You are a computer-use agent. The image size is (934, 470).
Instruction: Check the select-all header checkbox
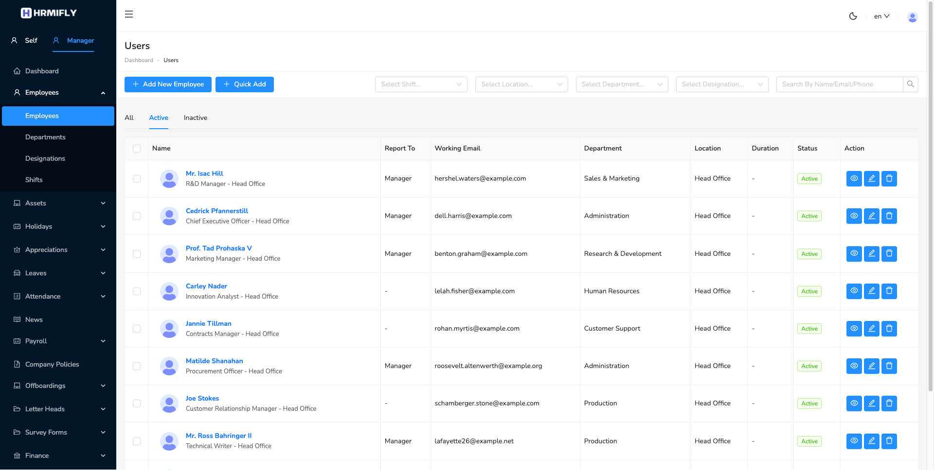coord(137,149)
